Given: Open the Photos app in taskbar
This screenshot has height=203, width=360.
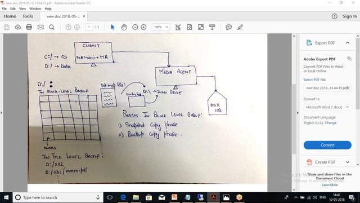Looking at the screenshot, I should click(226, 197).
